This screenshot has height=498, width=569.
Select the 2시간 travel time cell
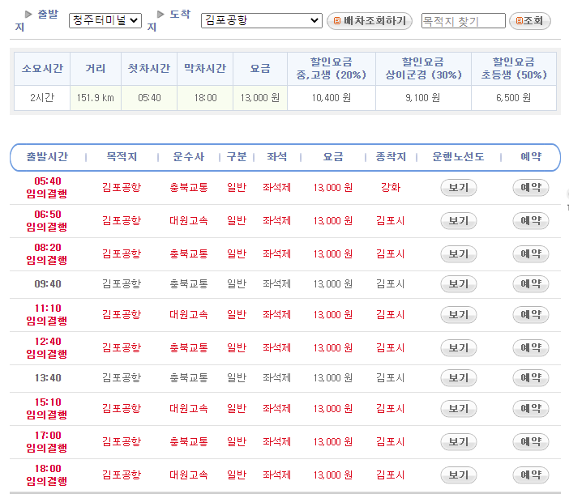(x=42, y=98)
